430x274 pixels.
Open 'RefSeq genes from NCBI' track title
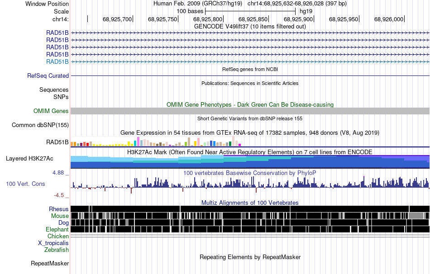pos(250,69)
